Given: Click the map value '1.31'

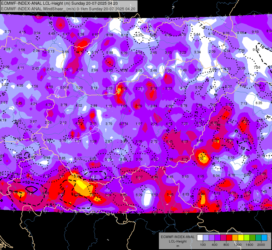Looking at the screenshot, I should [x=78, y=141].
